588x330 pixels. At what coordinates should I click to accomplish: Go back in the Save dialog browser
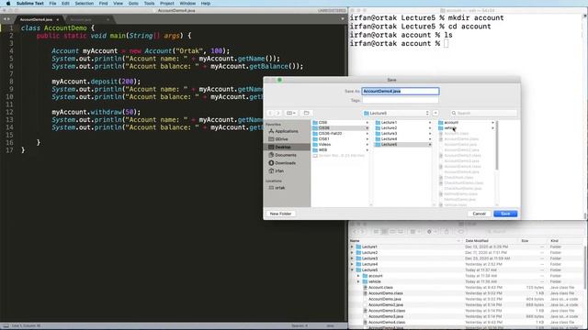click(270, 113)
